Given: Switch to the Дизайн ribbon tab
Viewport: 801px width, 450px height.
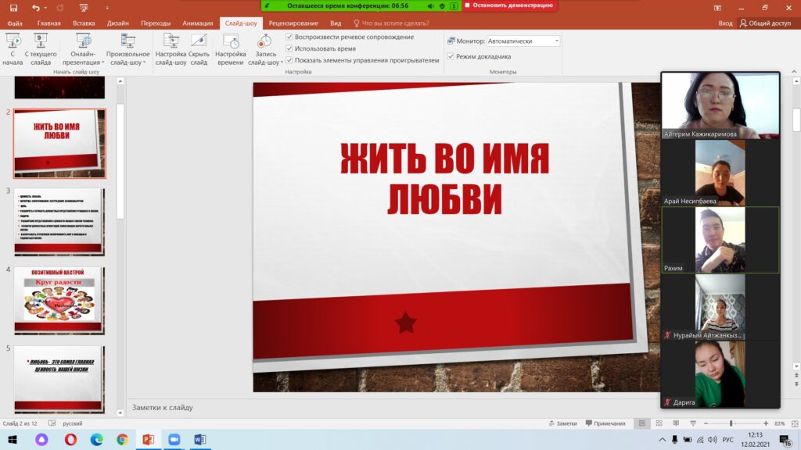Looking at the screenshot, I should (118, 23).
